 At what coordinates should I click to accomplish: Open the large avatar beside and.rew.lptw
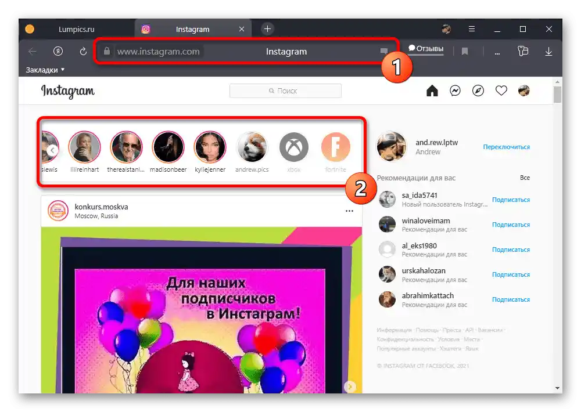pos(391,147)
